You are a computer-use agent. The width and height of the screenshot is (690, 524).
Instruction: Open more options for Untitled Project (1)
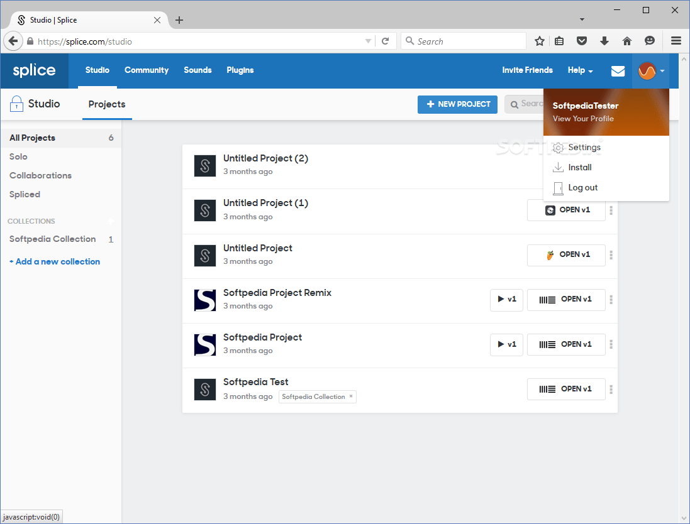(x=611, y=210)
